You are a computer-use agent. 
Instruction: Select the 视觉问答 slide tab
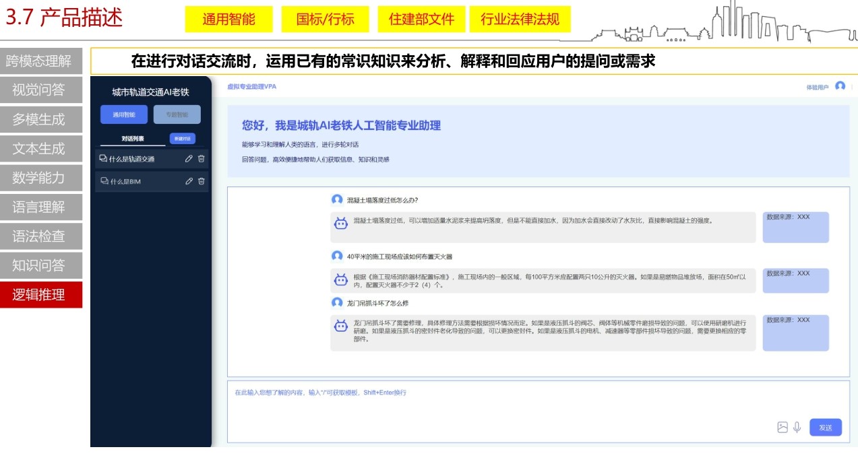click(x=41, y=90)
